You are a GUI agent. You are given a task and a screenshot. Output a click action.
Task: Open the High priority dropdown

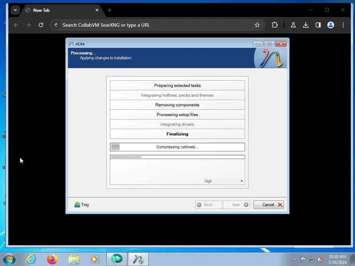click(x=223, y=181)
